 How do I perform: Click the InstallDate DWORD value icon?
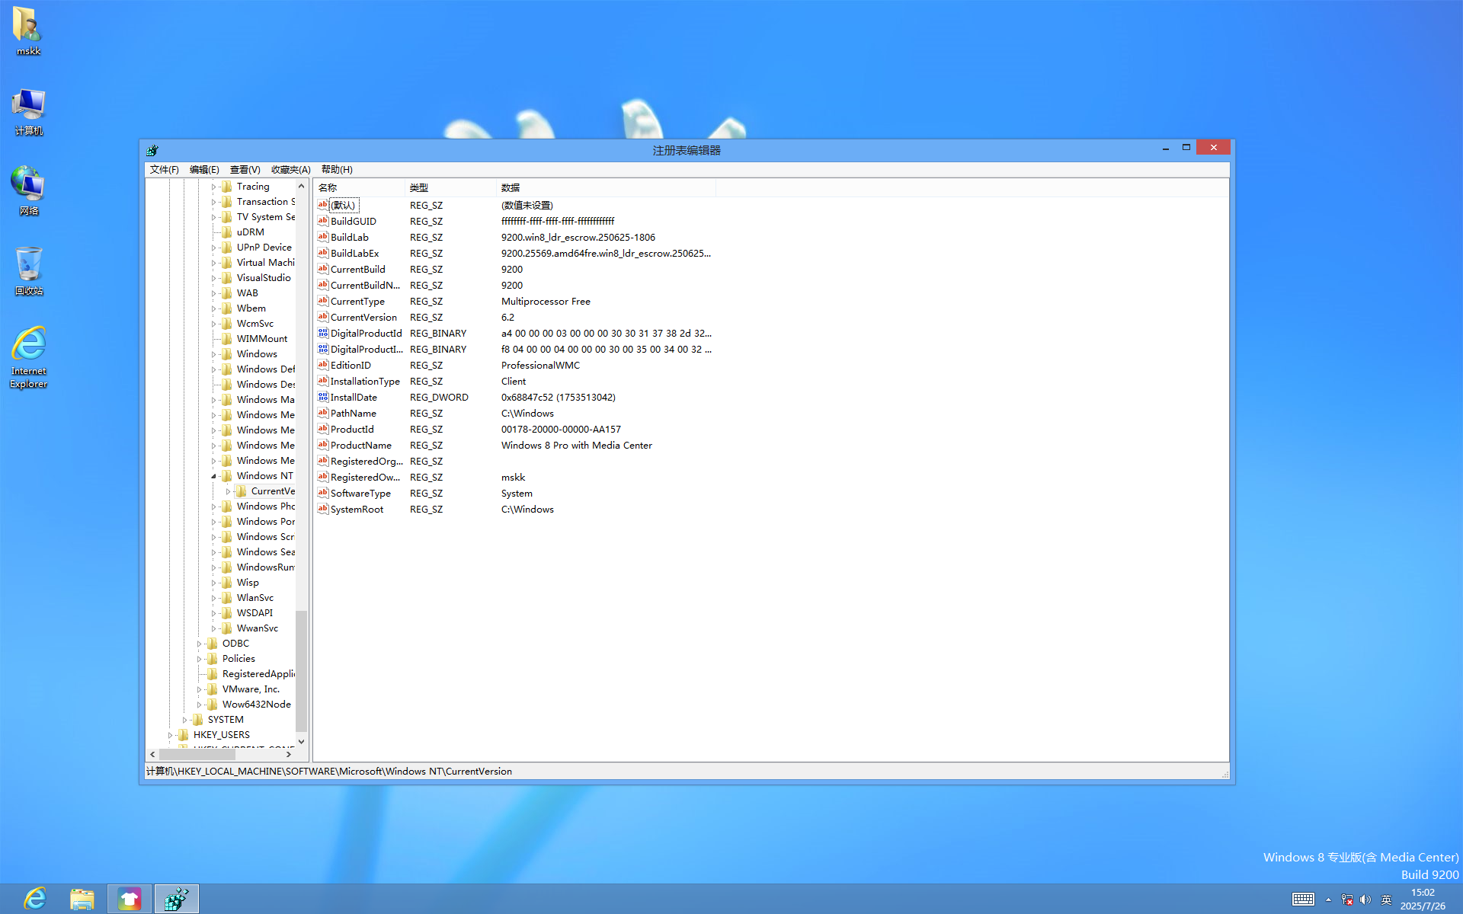coord(323,397)
